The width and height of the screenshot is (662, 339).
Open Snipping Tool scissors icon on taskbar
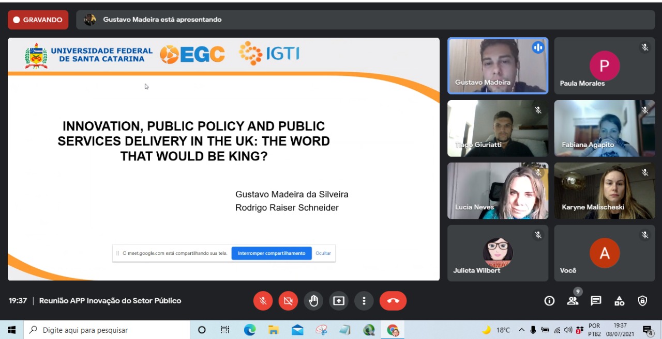pyautogui.click(x=322, y=330)
